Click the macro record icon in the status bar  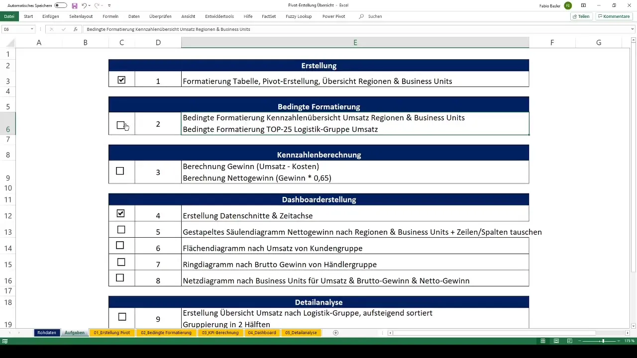[x=5, y=341]
